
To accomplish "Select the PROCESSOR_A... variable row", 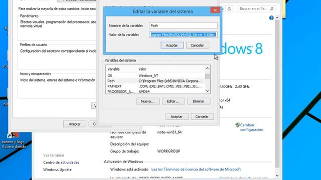I will click(x=155, y=91).
